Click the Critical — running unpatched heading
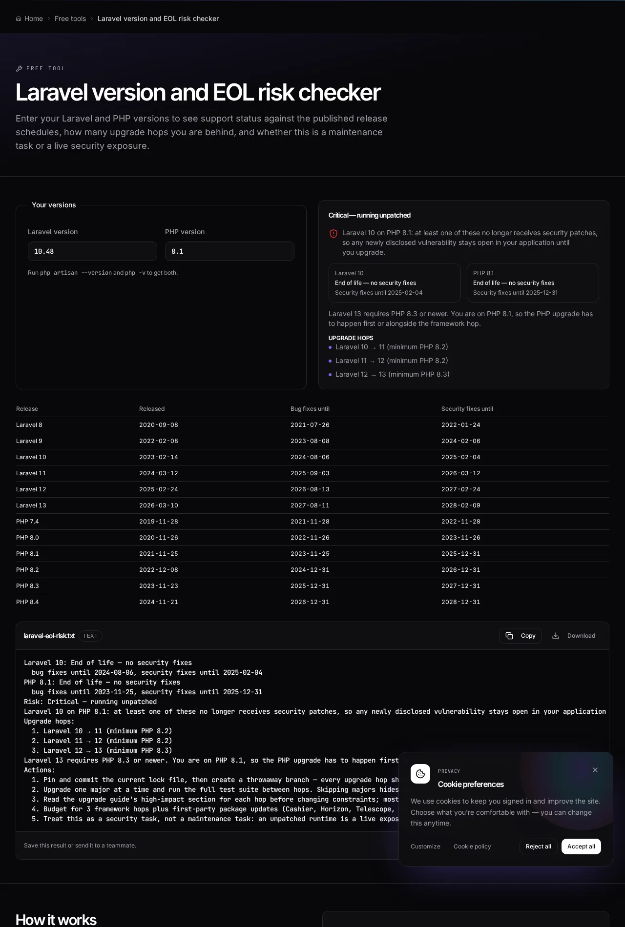The width and height of the screenshot is (625, 927). [x=370, y=215]
